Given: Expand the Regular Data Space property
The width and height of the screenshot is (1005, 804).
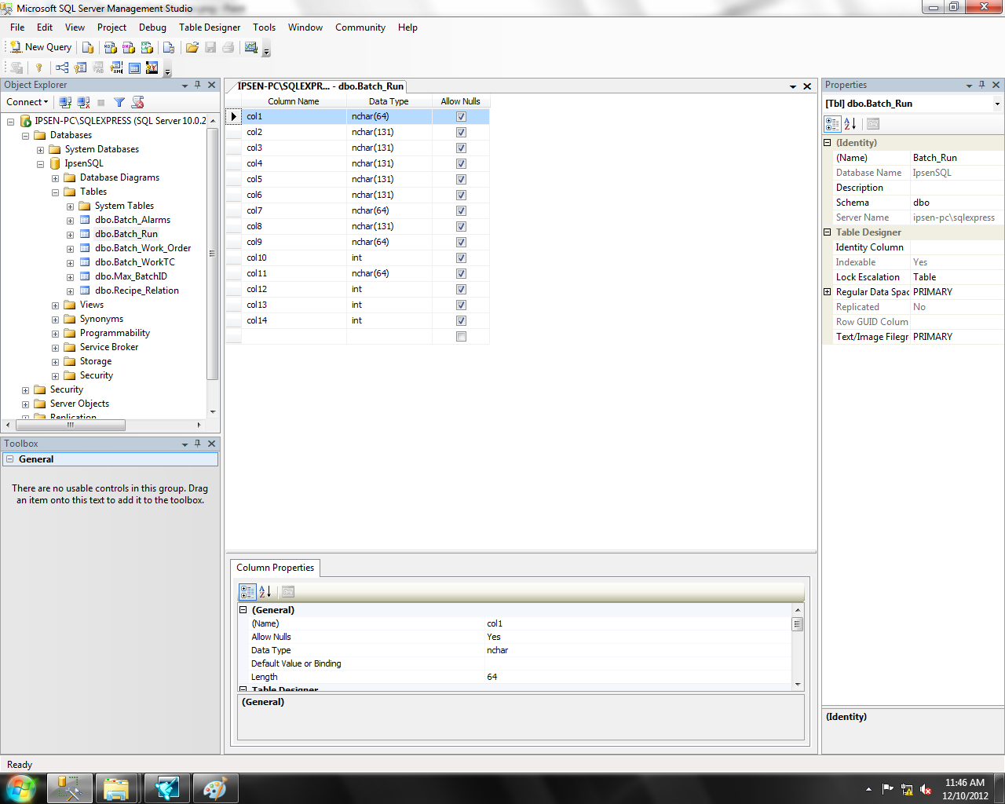Looking at the screenshot, I should tap(827, 292).
